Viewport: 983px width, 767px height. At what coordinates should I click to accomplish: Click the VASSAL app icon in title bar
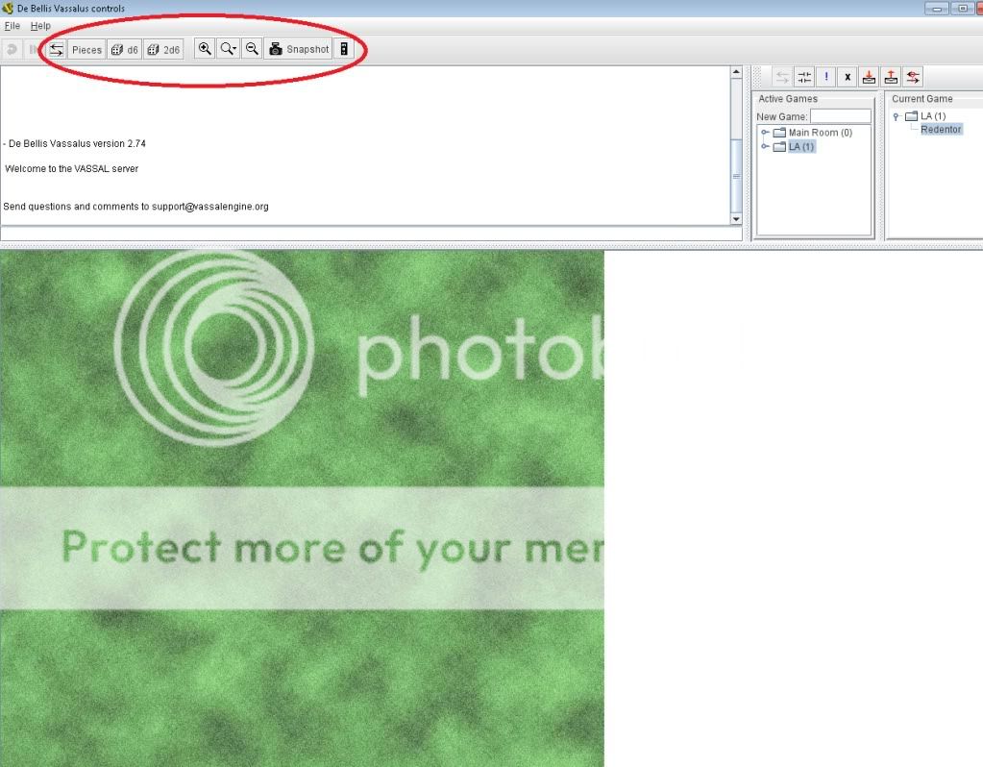(8, 8)
